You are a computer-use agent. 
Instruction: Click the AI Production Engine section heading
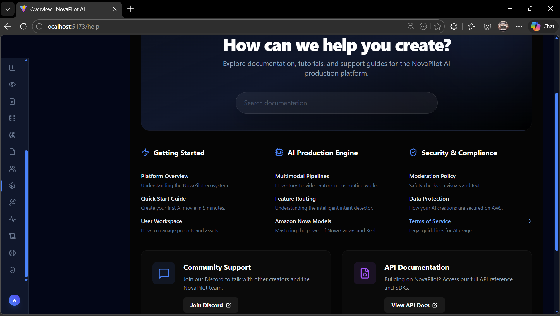323,153
